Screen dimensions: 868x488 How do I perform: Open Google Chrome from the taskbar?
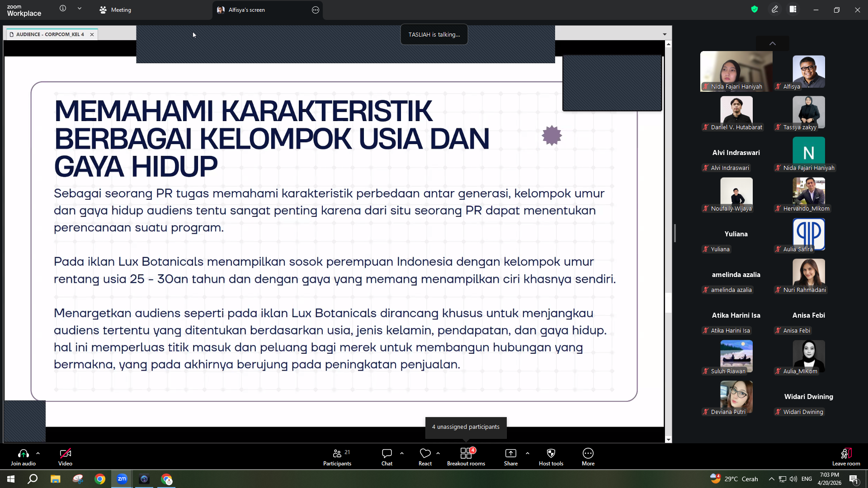pyautogui.click(x=100, y=479)
